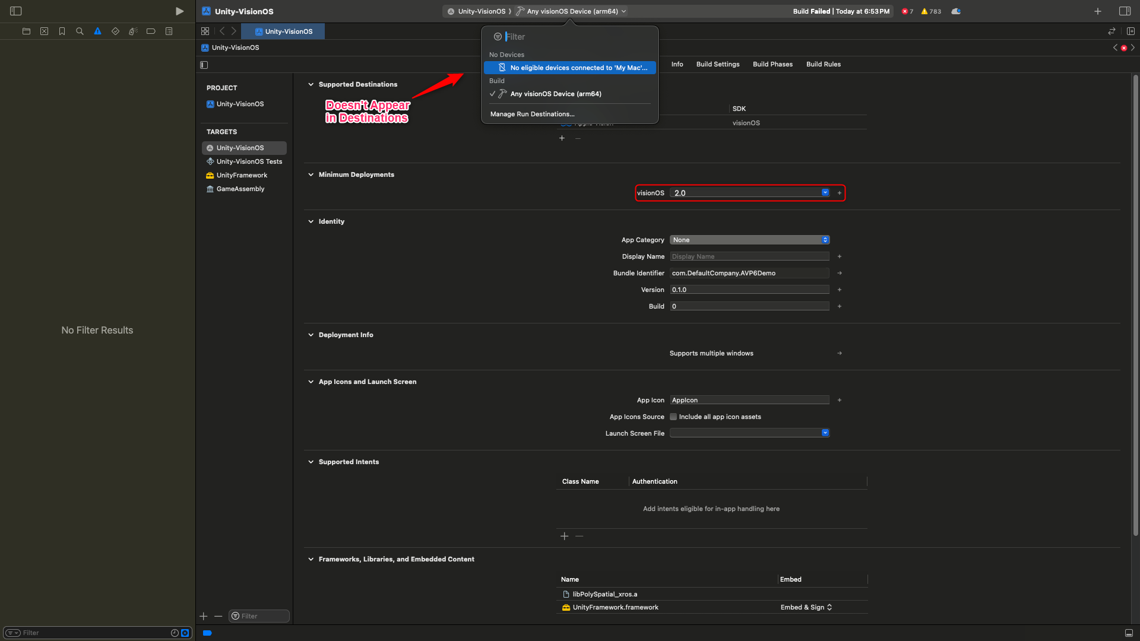Click the Build number field
Screen dimensions: 1140x641
[x=749, y=306]
